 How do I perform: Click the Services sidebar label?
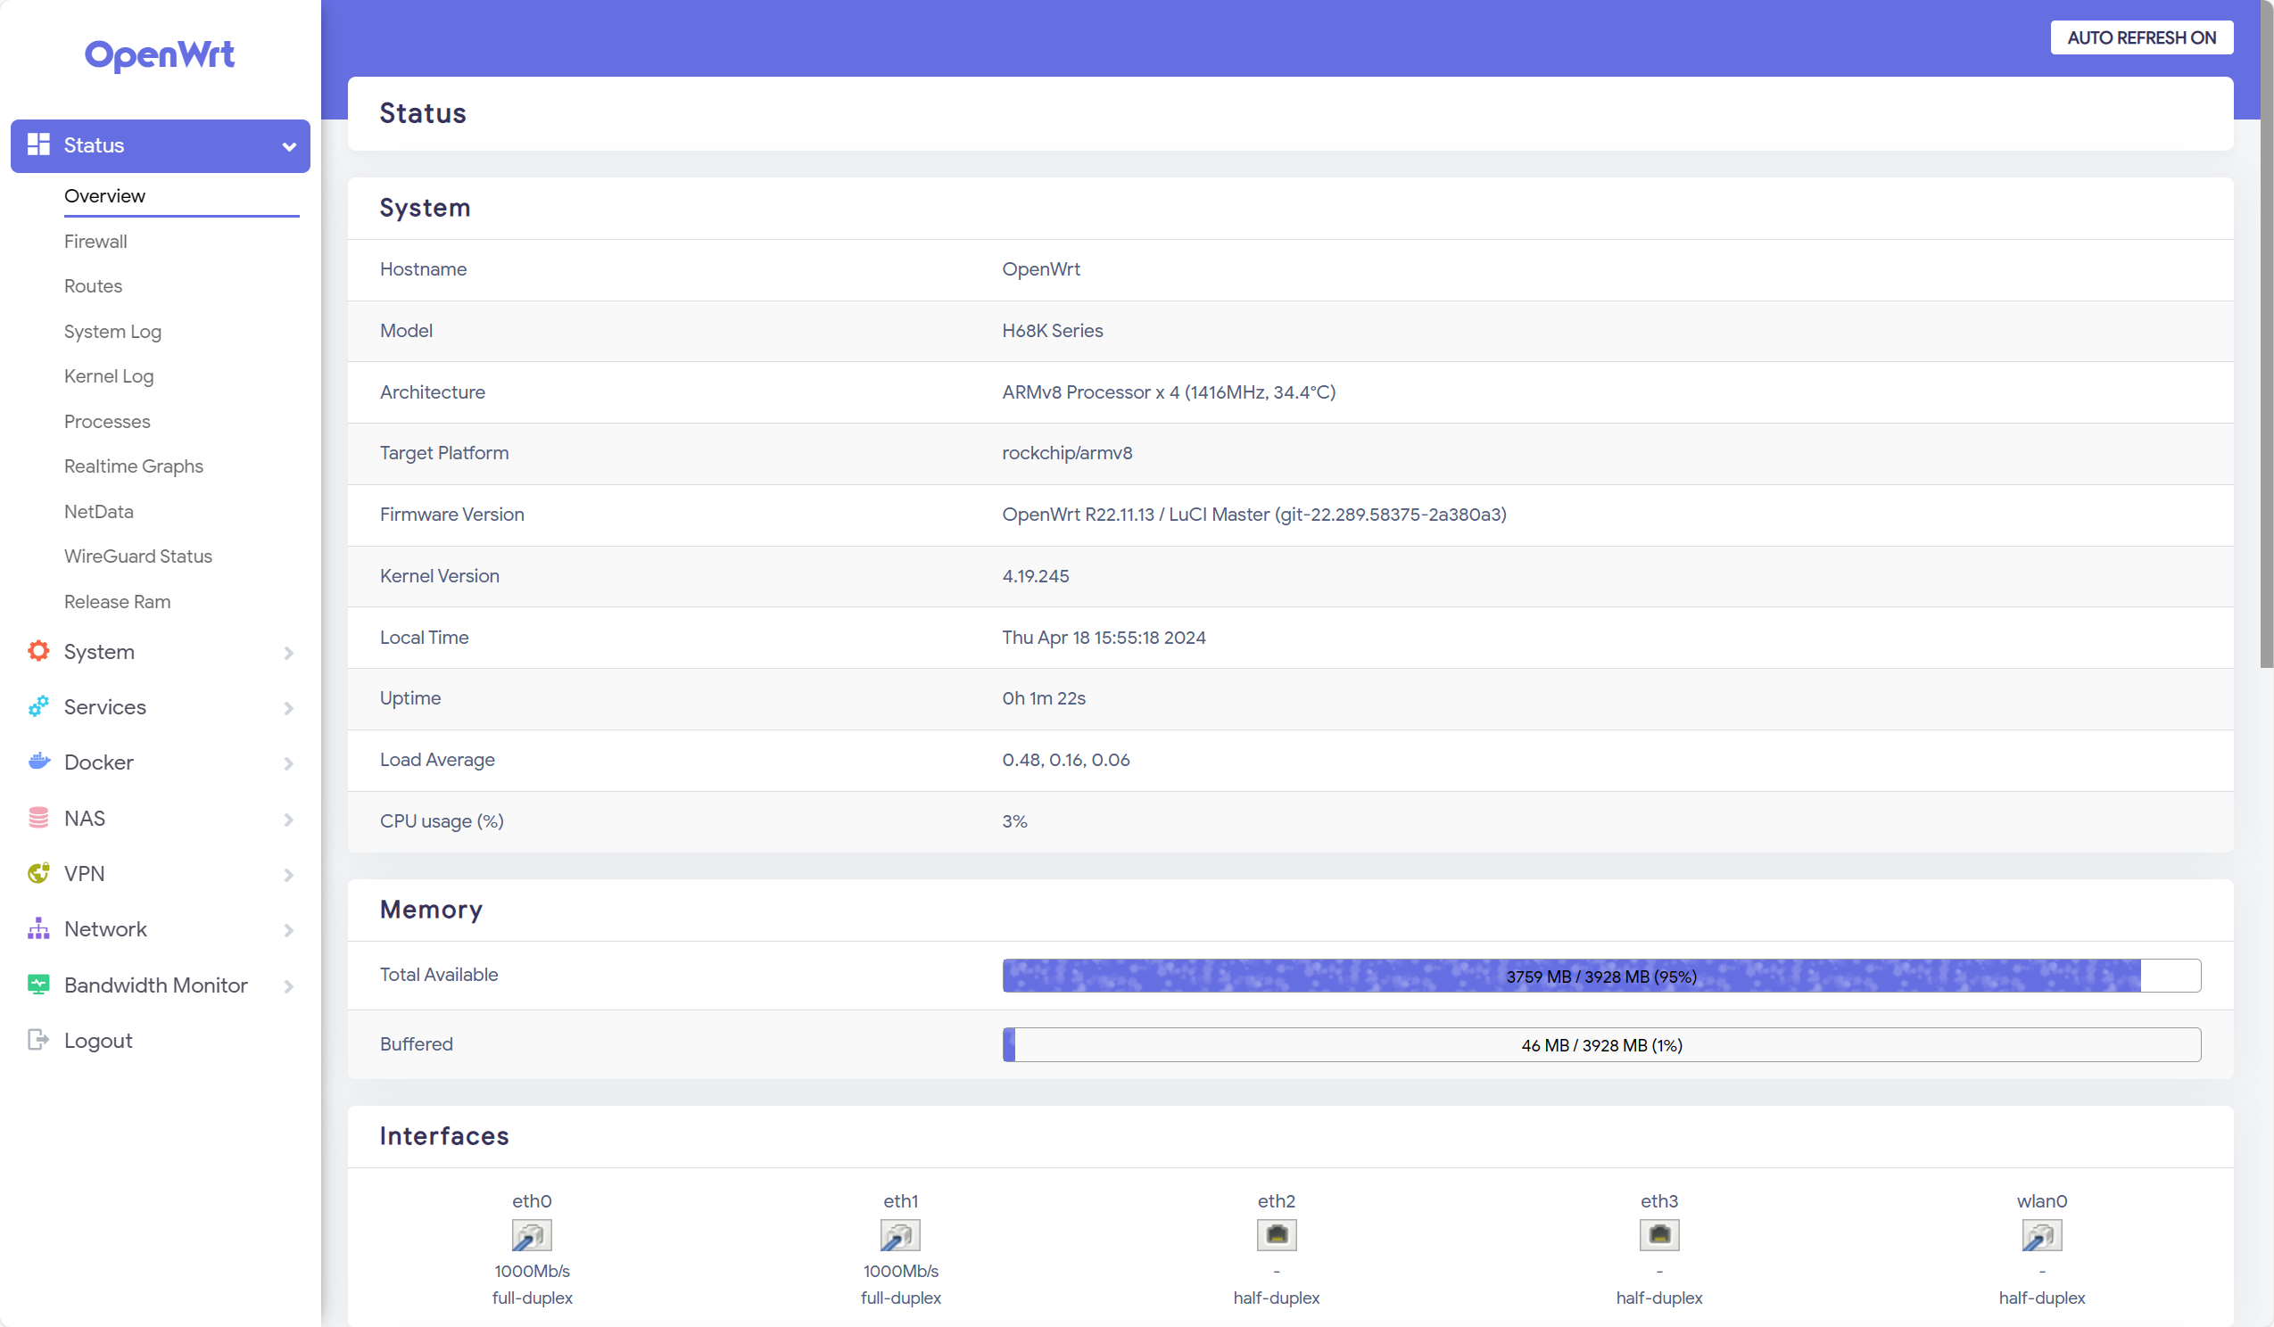[x=104, y=706]
